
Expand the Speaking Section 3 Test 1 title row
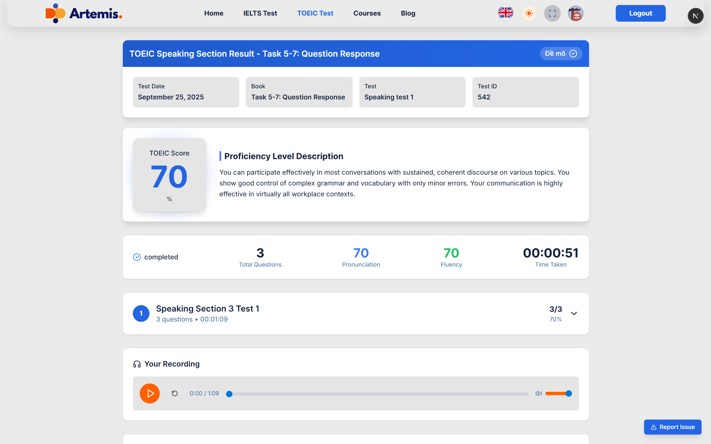pyautogui.click(x=208, y=308)
